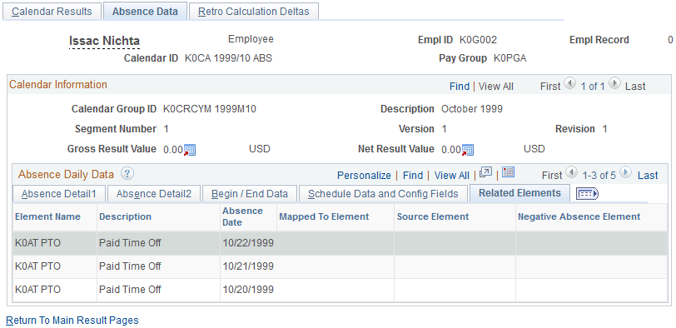
Task: Download Absence Daily Data to spreadsheet icon
Action: pos(509,172)
